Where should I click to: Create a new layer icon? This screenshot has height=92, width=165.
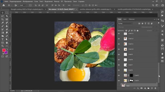click(x=152, y=88)
